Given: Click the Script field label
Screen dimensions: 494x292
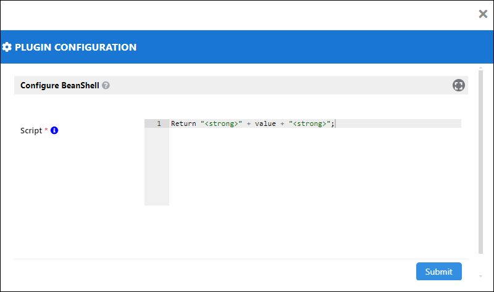Looking at the screenshot, I should 31,131.
